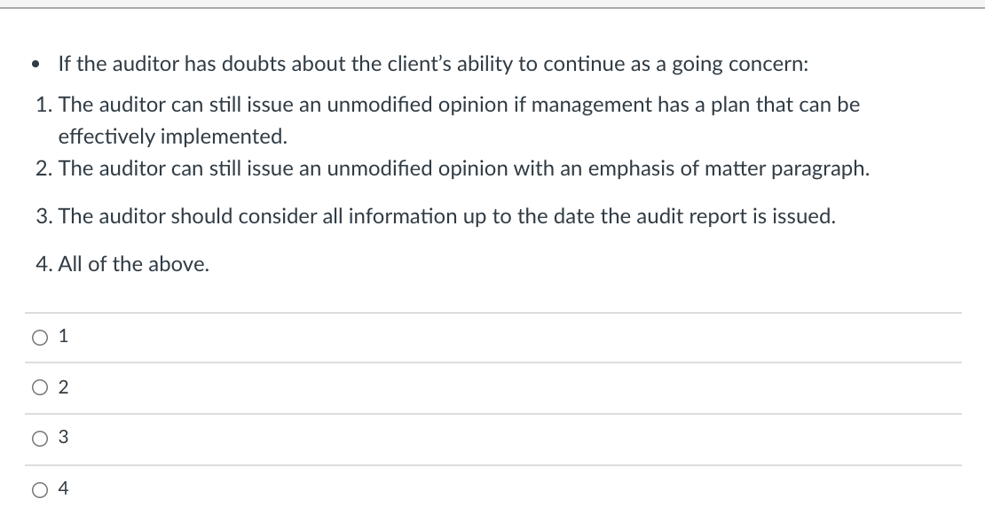This screenshot has width=985, height=530.
Task: Select radio button for answer 1
Action: tap(39, 336)
